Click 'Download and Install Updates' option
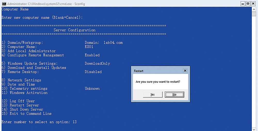The height and width of the screenshot is (131, 258). click(37, 68)
